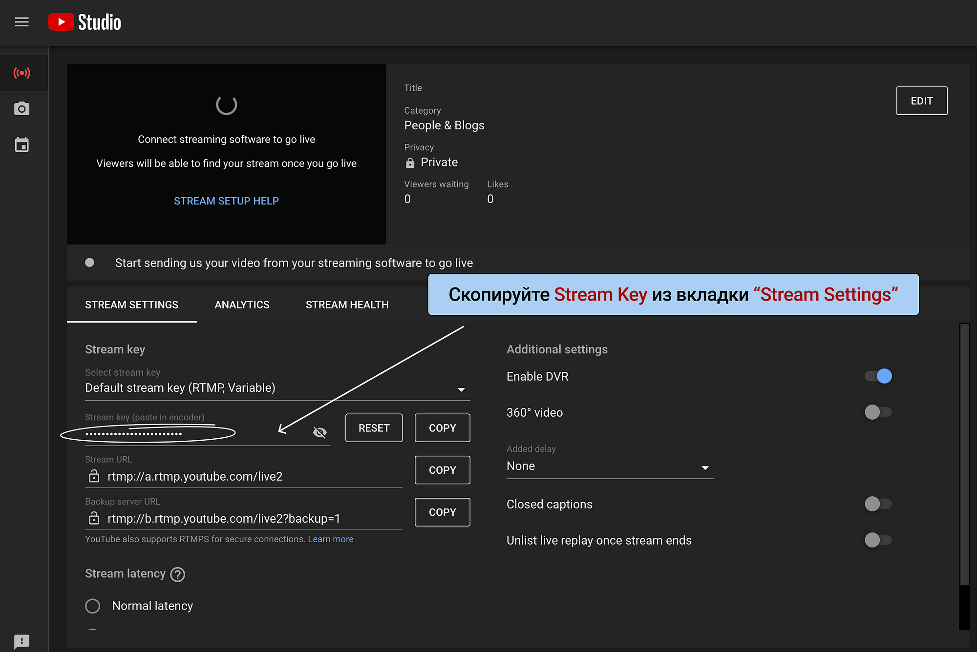Select the Stream broadcast sidebar icon
This screenshot has width=977, height=652.
pos(22,73)
